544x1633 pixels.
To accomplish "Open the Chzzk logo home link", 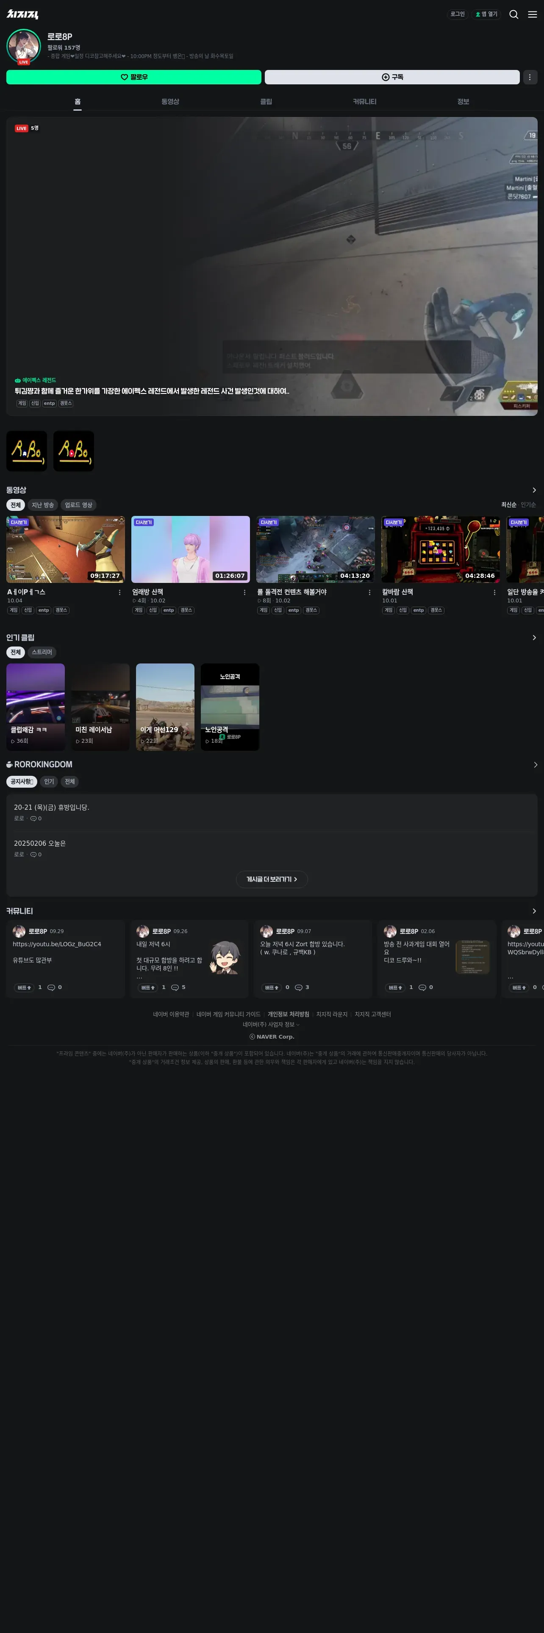I will (x=23, y=14).
